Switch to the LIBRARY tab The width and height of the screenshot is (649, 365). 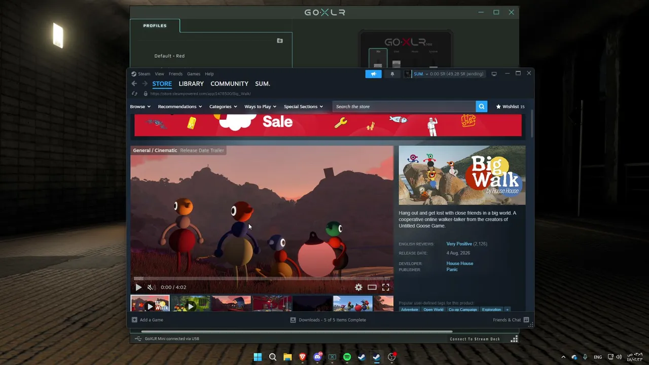tap(191, 84)
